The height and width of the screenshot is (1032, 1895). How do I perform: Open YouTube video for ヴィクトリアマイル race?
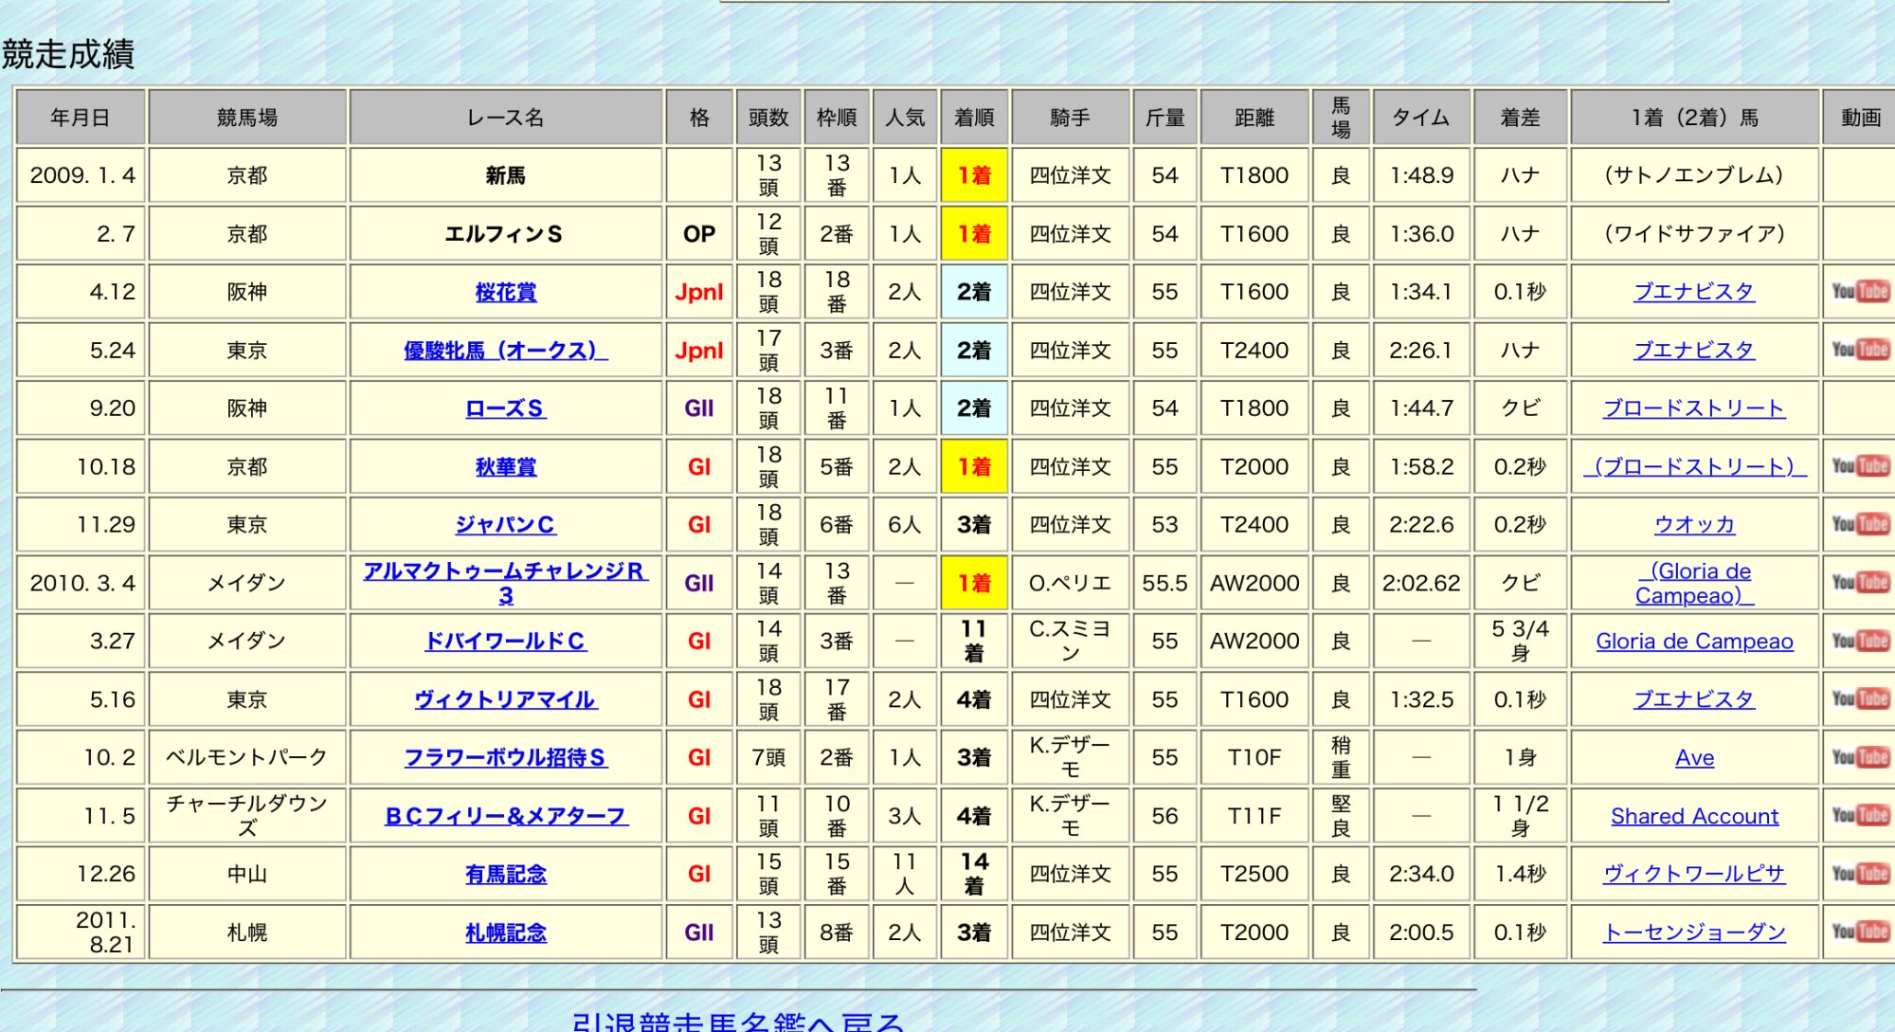click(x=1859, y=699)
